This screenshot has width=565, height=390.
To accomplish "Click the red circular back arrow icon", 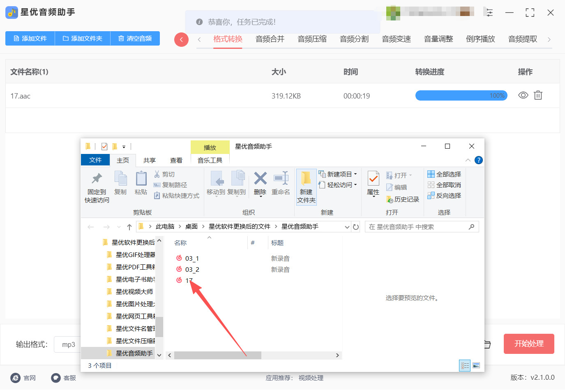I will tap(181, 40).
